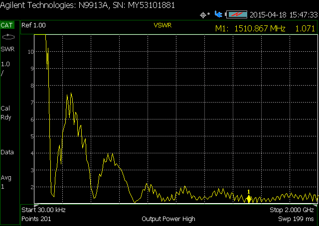Select the Ref 1.00 reference level field
This screenshot has width=319, height=226.
click(x=33, y=25)
